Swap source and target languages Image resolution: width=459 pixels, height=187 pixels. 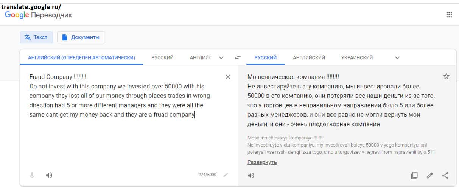point(238,57)
